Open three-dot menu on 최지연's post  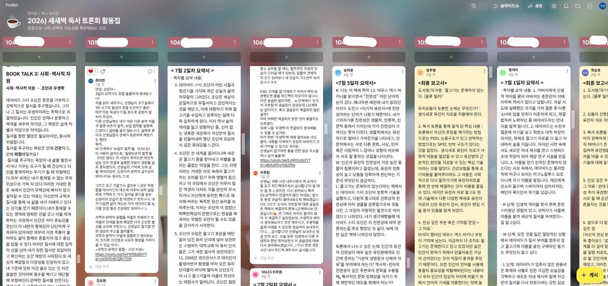click(x=155, y=81)
